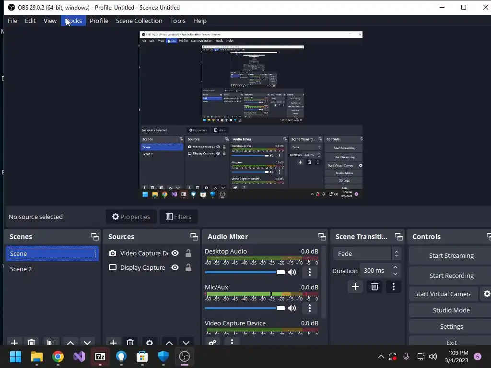The width and height of the screenshot is (491, 368).
Task: Open Visual Studio from the taskbar
Action: (79, 356)
